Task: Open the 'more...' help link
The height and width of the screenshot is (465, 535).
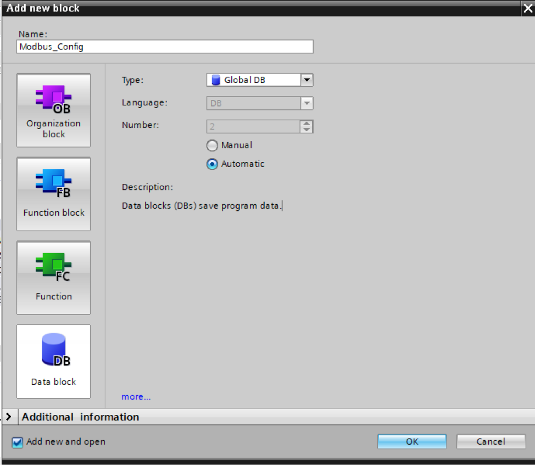Action: (x=136, y=396)
